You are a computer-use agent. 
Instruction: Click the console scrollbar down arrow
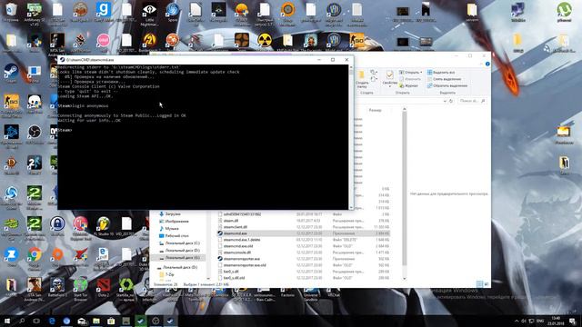(351, 207)
